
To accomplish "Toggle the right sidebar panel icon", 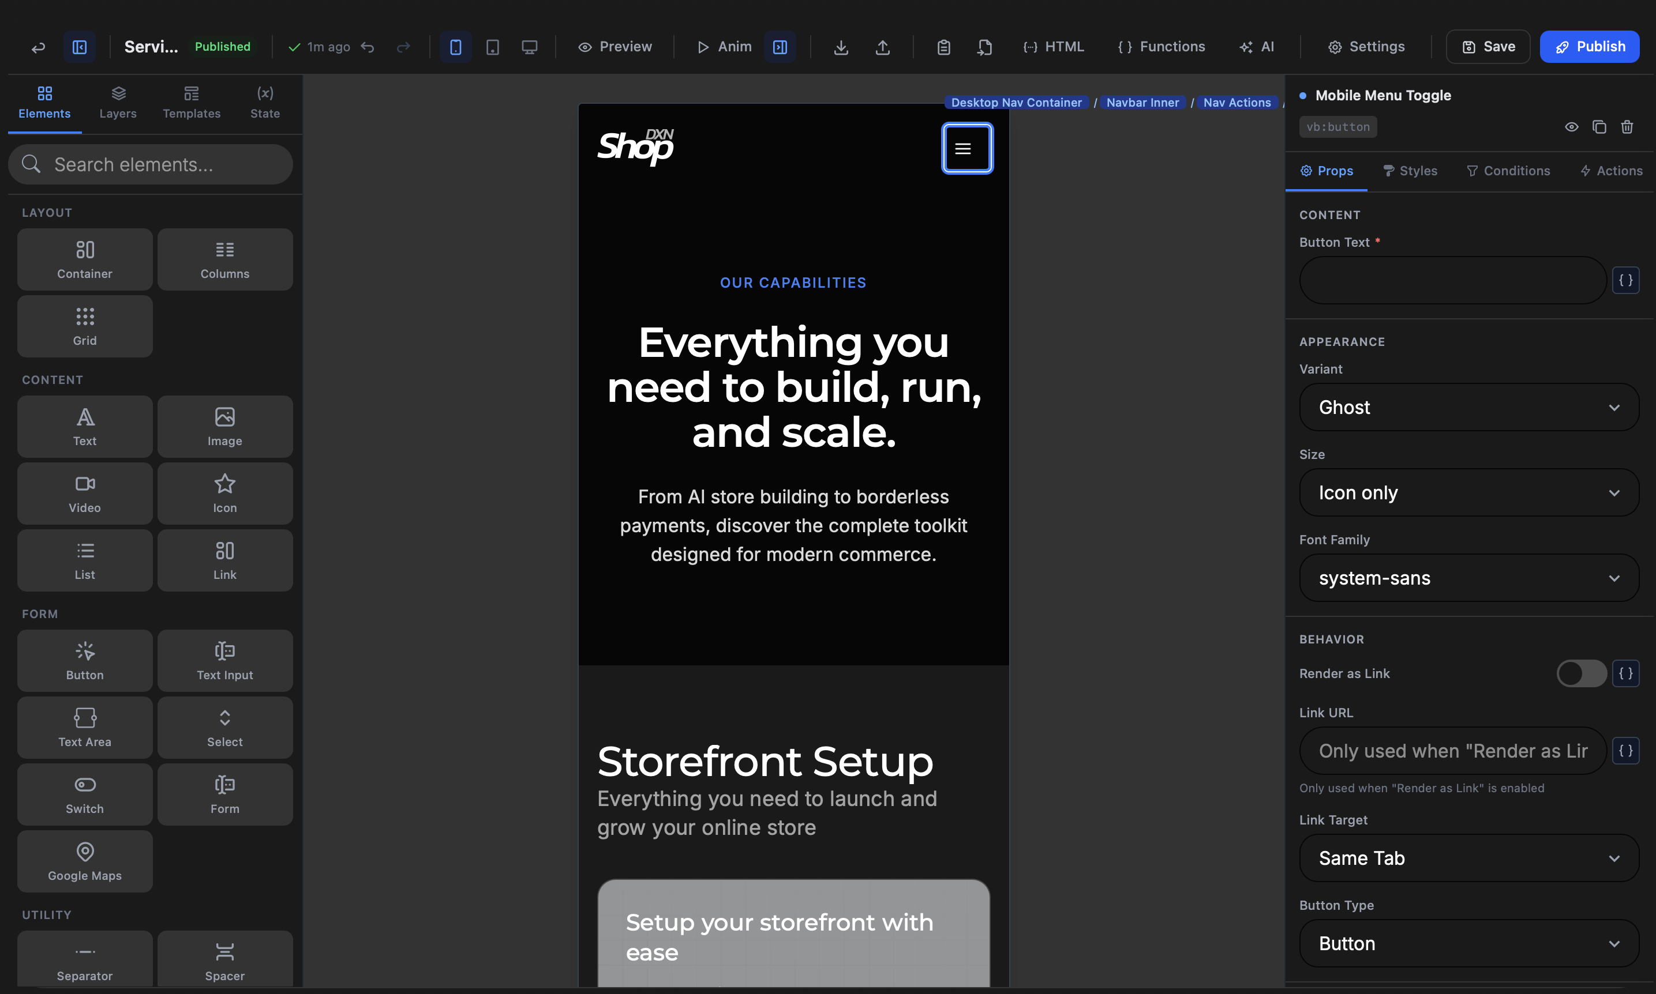I will [x=780, y=47].
